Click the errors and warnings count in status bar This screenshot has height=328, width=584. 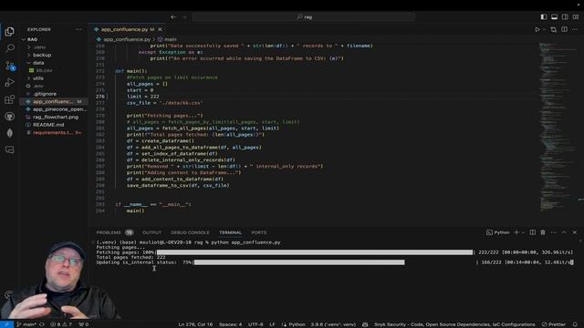click(x=61, y=324)
